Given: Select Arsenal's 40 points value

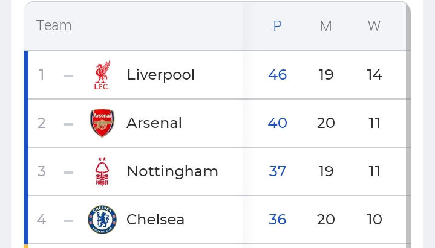Looking at the screenshot, I should tap(278, 123).
